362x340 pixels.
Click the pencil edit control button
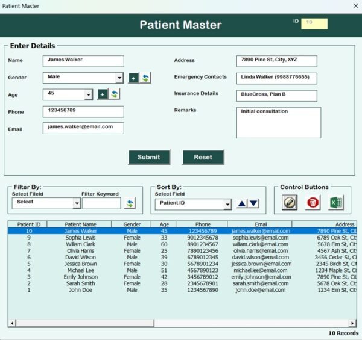click(290, 203)
